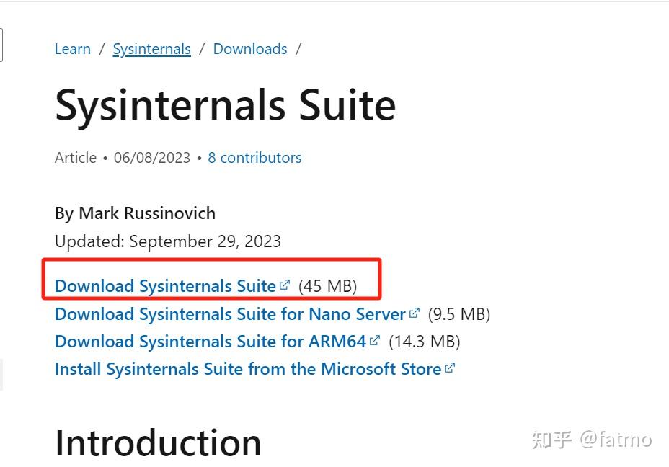Open the Learn breadcrumb link
Viewport: 669px width, 467px height.
(x=72, y=48)
